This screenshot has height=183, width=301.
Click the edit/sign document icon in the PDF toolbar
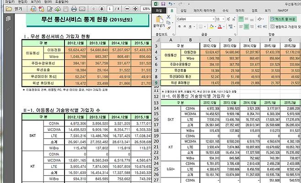[49, 9]
